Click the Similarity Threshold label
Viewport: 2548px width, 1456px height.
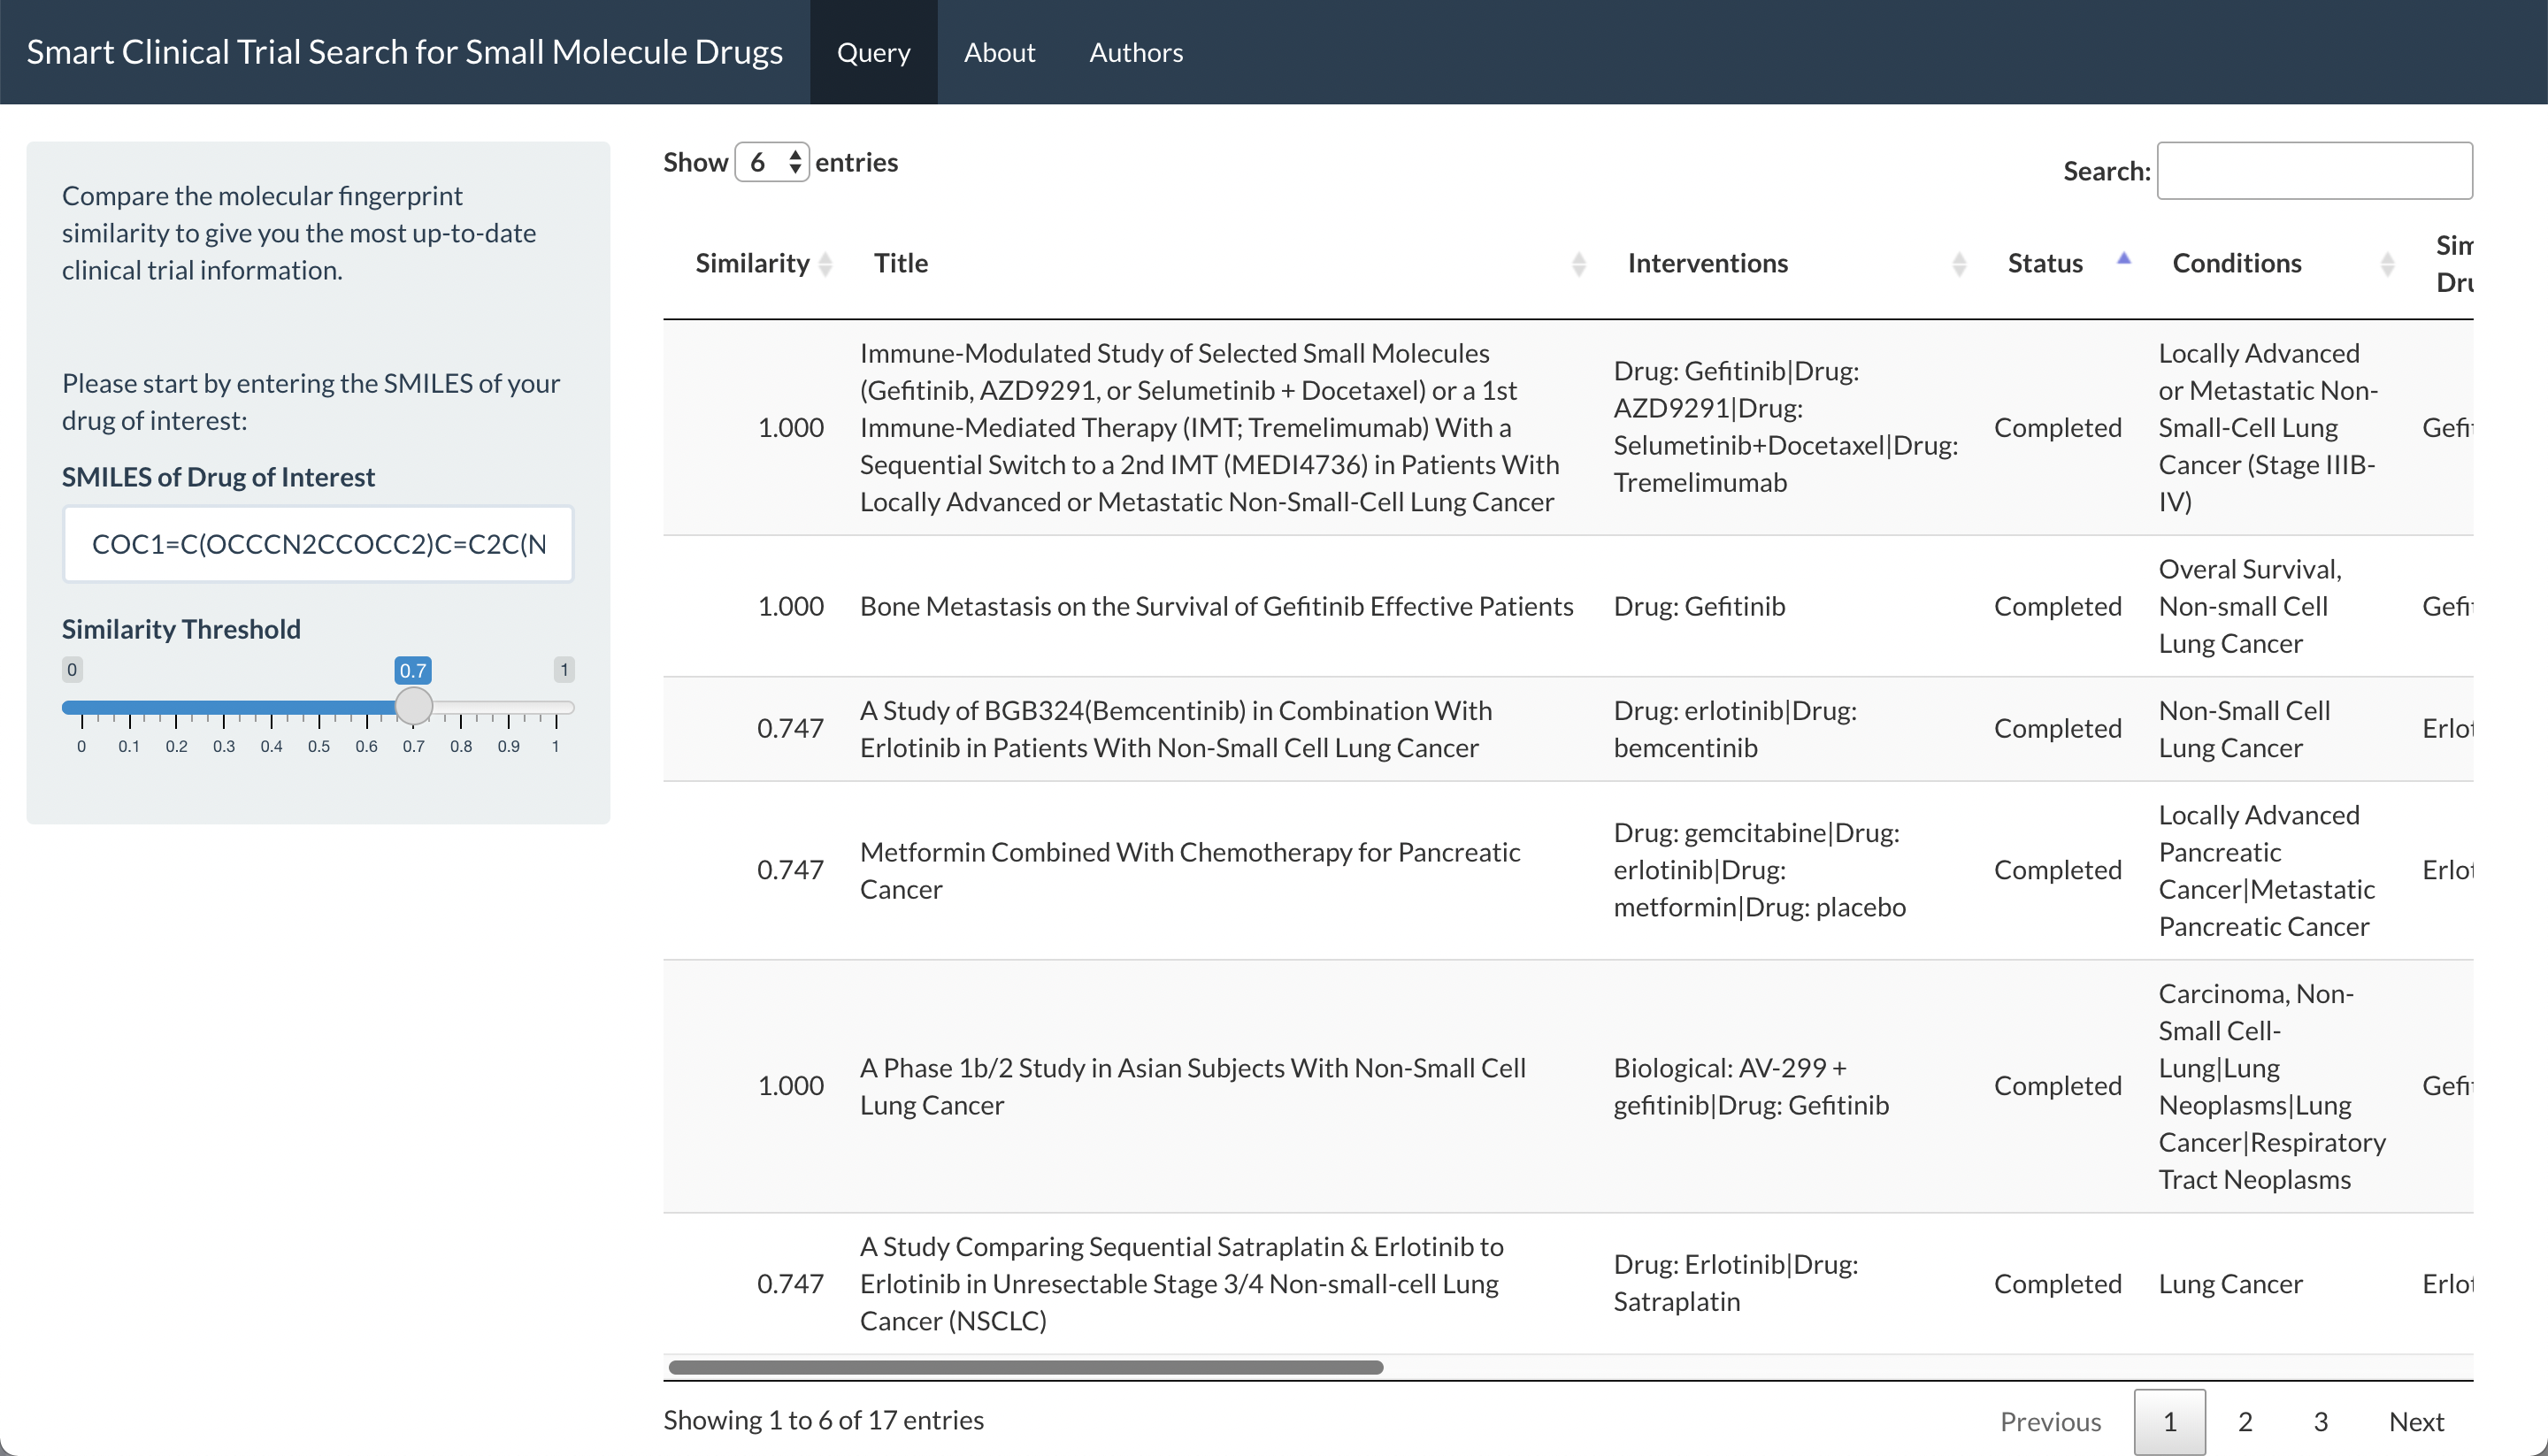181,629
